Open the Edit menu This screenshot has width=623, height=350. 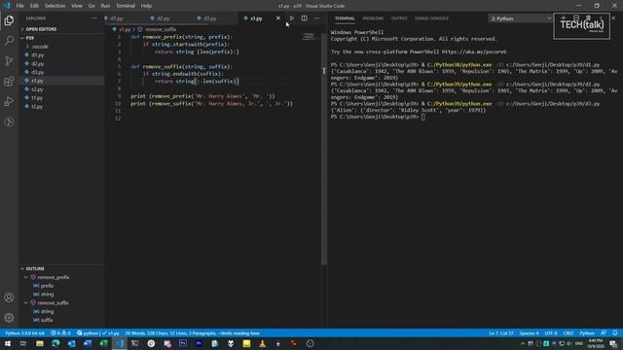coord(34,6)
